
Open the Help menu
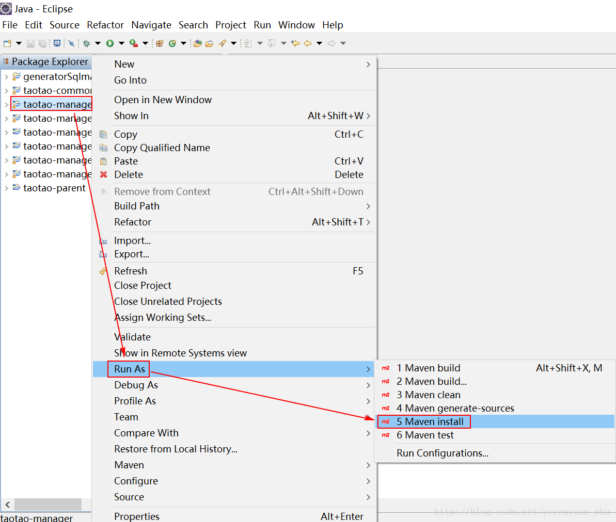[x=333, y=25]
